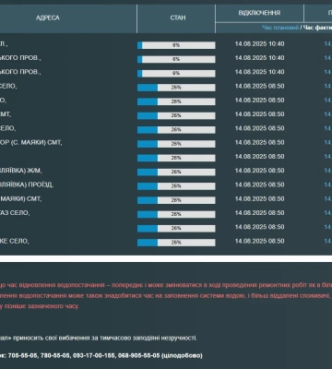Click the phone number 705-55-05
332x369 pixels.
click(x=23, y=355)
